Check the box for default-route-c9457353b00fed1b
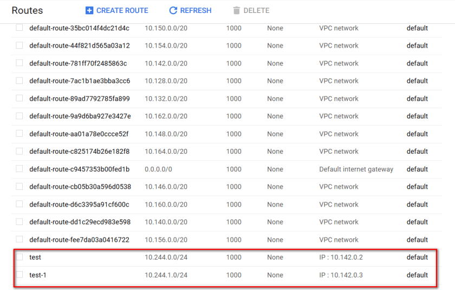Viewport: 455px width, 290px height. pyautogui.click(x=19, y=169)
